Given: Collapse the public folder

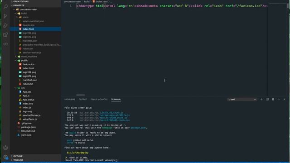Looking at the screenshot, I should click(x=24, y=60).
